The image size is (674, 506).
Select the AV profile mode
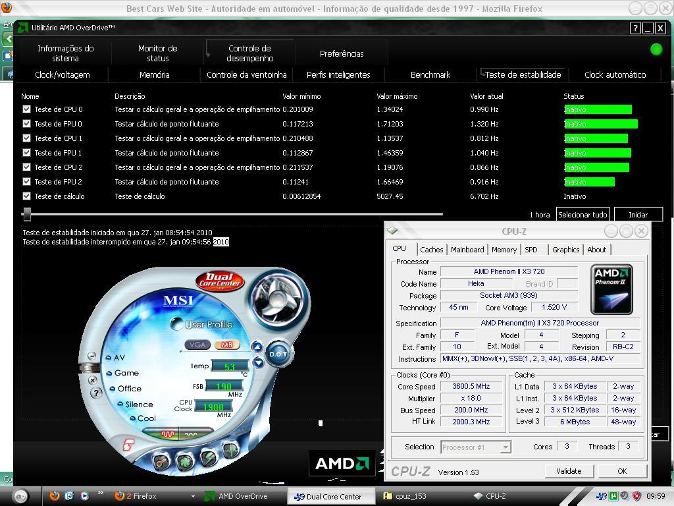coord(116,358)
